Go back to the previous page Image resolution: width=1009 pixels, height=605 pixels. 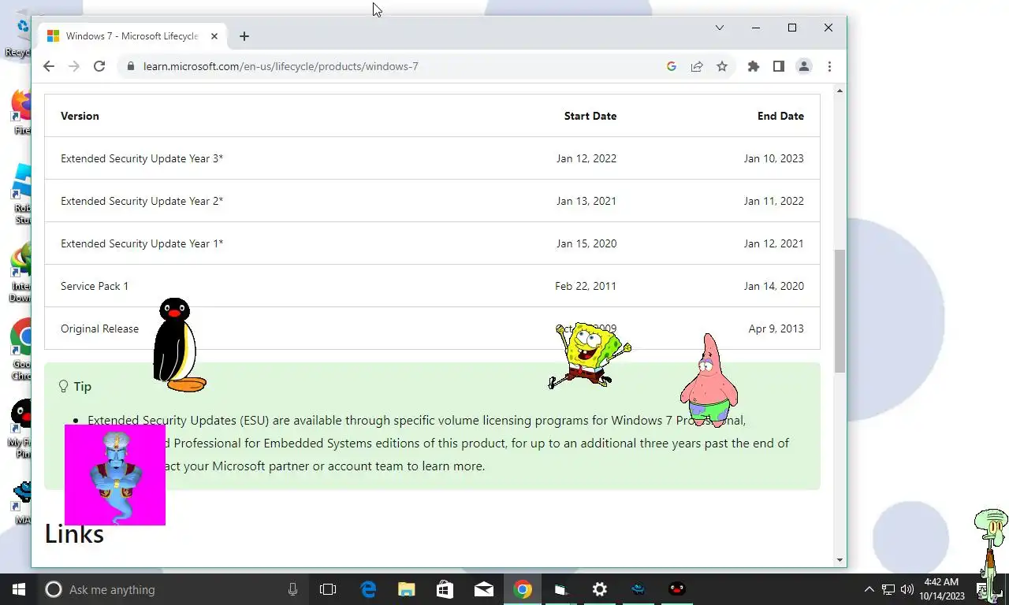click(49, 66)
